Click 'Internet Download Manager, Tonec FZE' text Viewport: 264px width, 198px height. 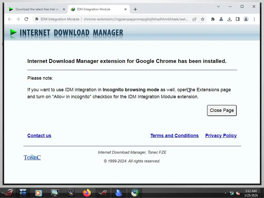(x=132, y=152)
